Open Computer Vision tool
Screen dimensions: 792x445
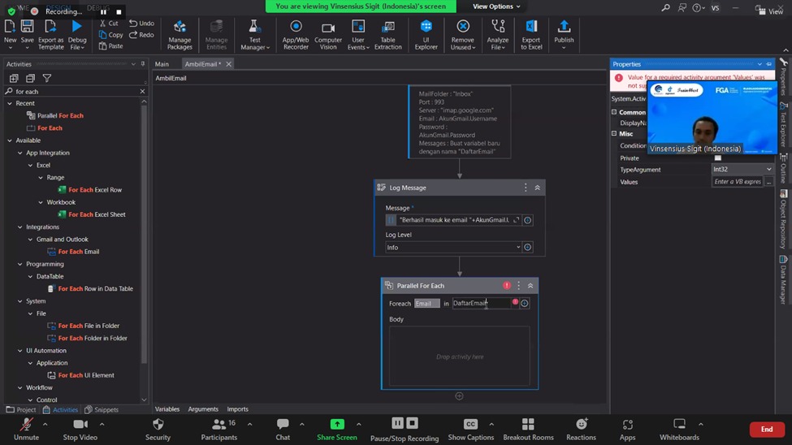328,34
